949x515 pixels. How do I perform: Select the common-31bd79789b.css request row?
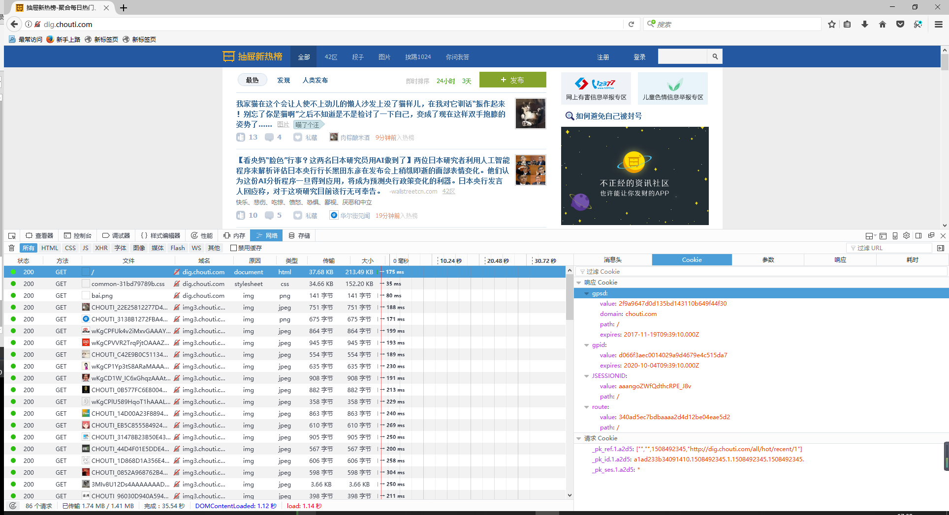[285, 284]
